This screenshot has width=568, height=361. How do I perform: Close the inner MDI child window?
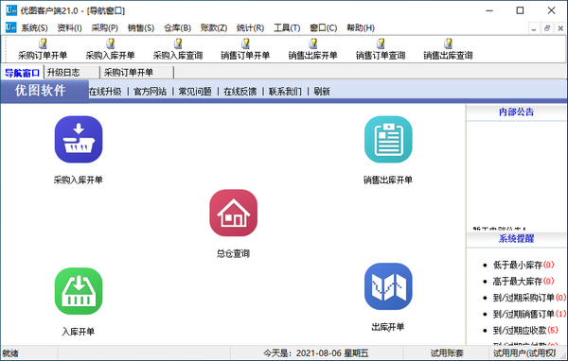pos(560,28)
